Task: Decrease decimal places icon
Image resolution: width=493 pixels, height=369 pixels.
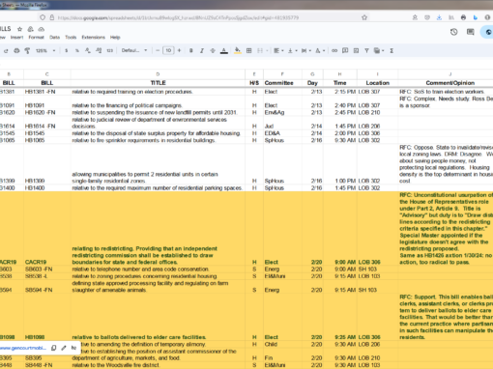Action: (88, 51)
